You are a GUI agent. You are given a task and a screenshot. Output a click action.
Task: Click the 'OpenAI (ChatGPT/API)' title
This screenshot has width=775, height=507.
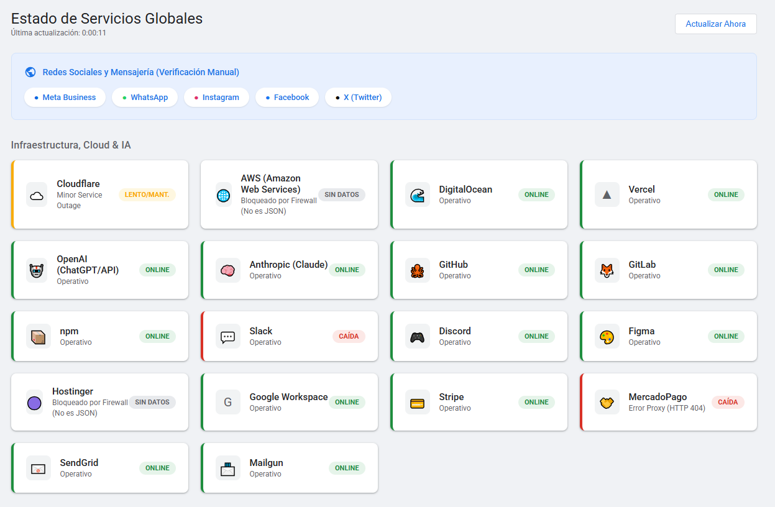tap(88, 265)
